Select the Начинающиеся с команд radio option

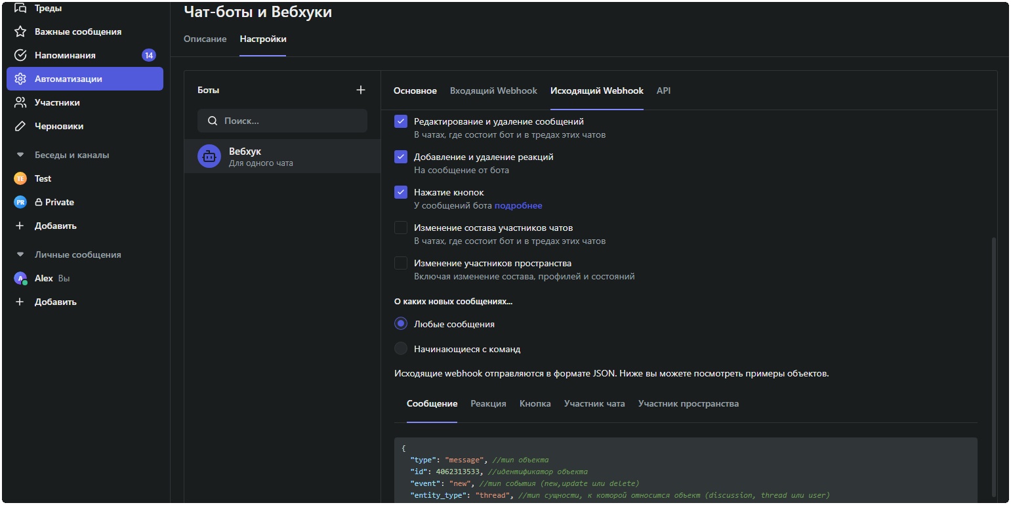pyautogui.click(x=401, y=349)
